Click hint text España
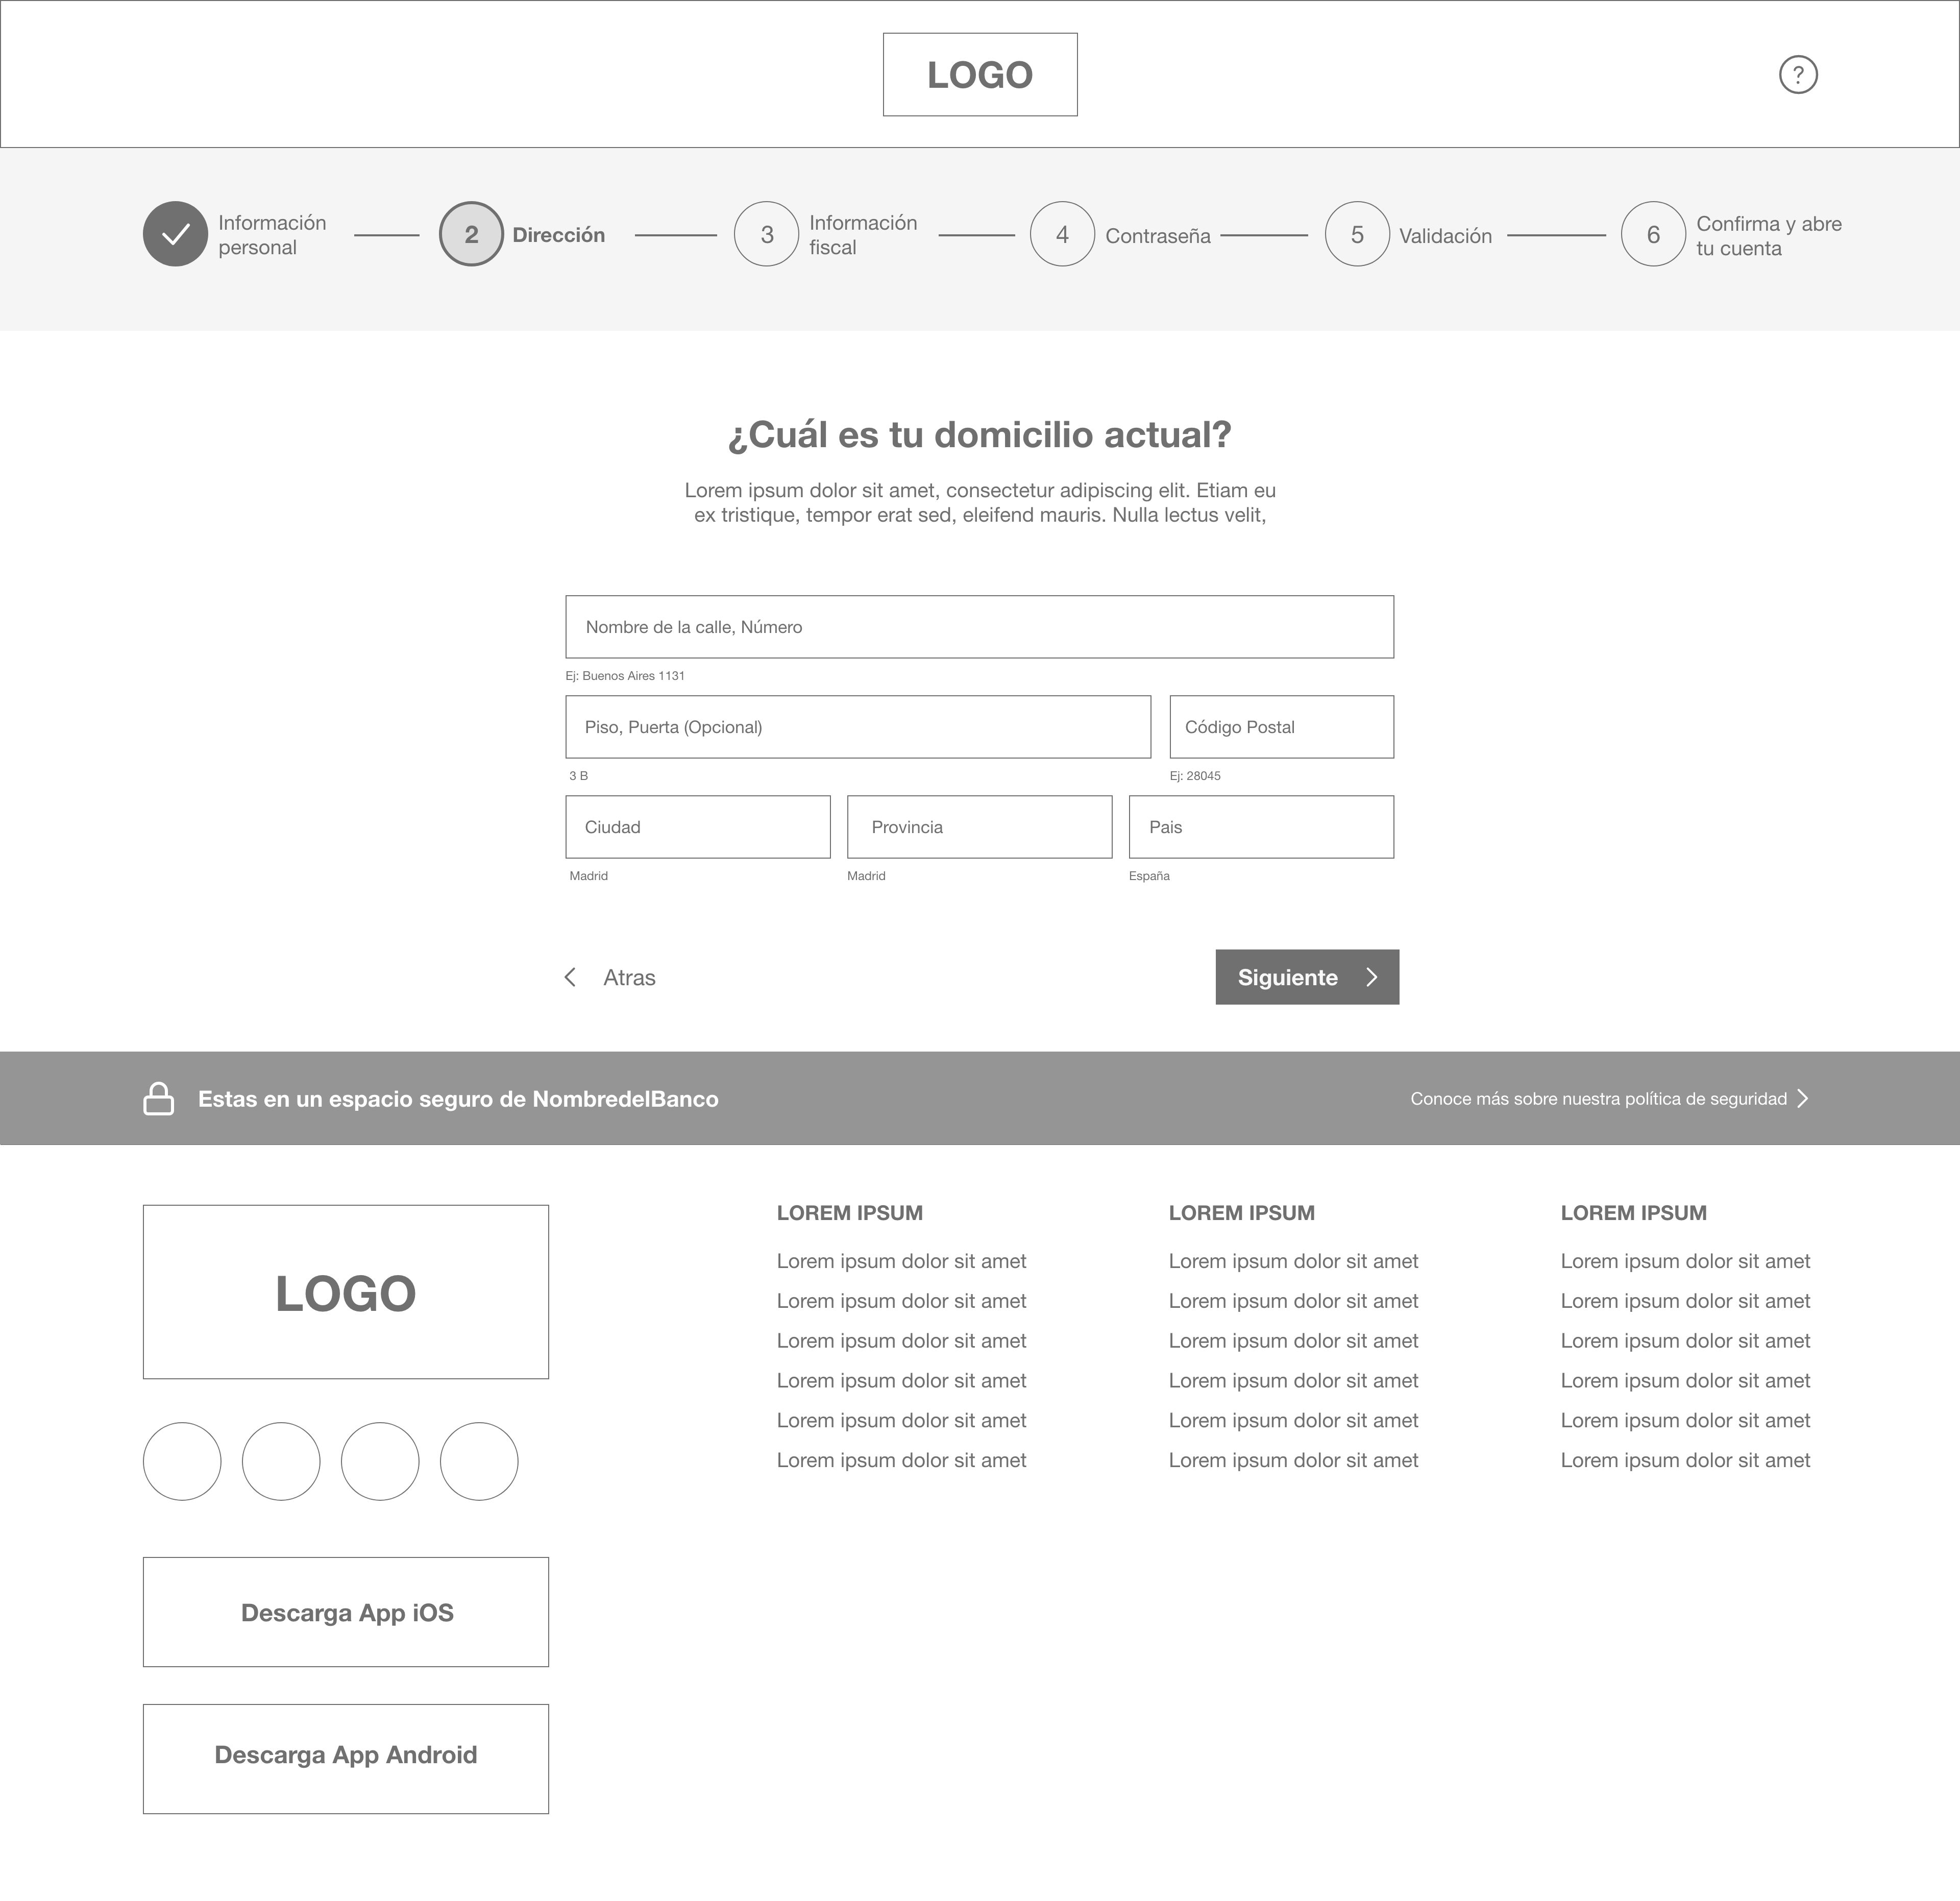The width and height of the screenshot is (1960, 1901). [x=1149, y=876]
